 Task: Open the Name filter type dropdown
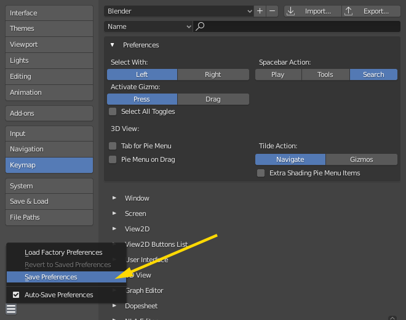[148, 26]
